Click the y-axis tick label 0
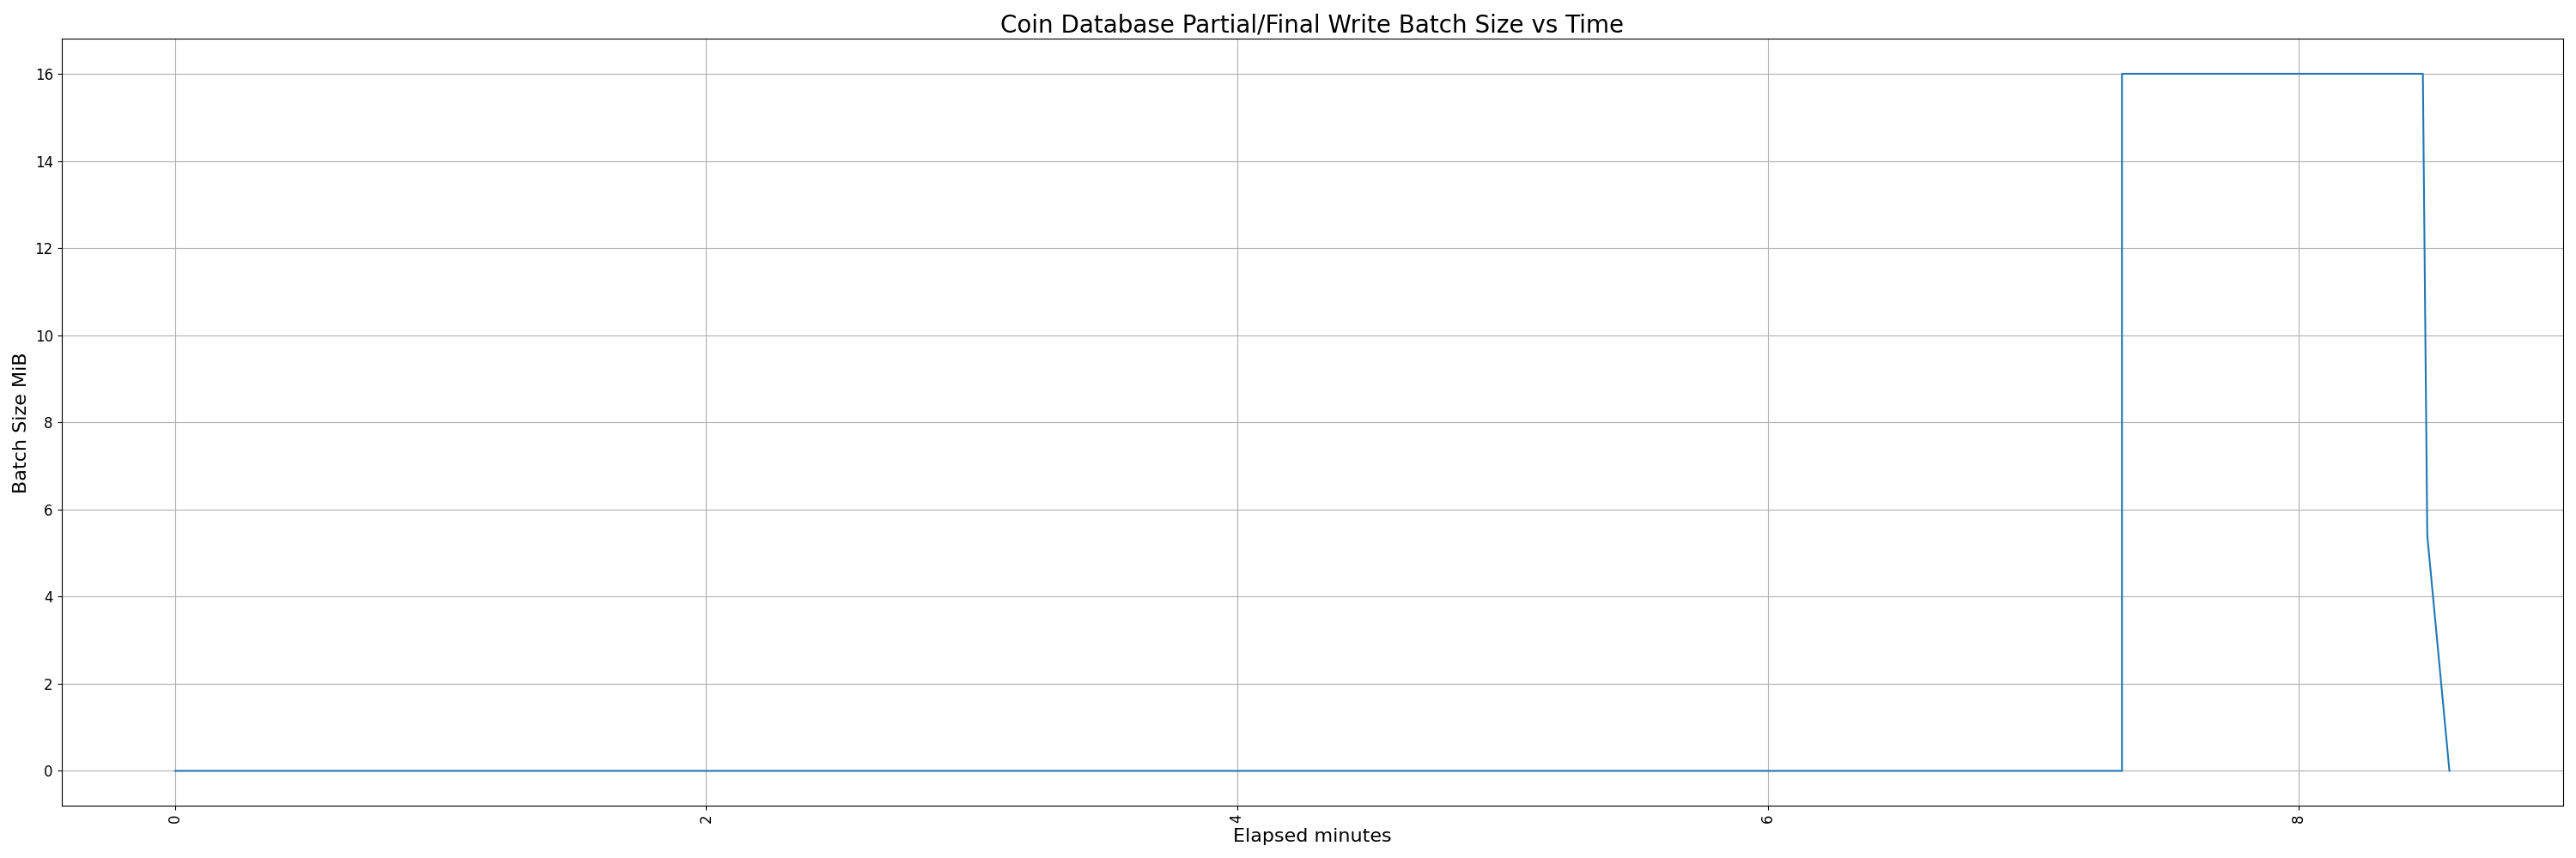The image size is (2576, 858). click(47, 771)
